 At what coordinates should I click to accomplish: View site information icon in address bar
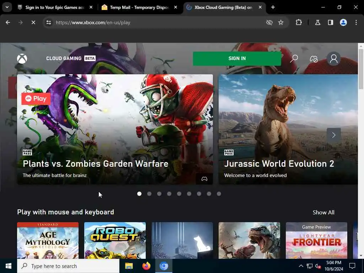click(x=48, y=22)
